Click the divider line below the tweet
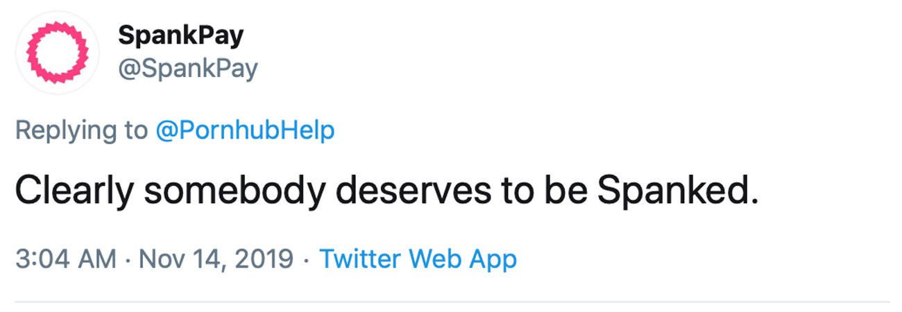Viewport: 902px width, 312px height. pos(451,302)
